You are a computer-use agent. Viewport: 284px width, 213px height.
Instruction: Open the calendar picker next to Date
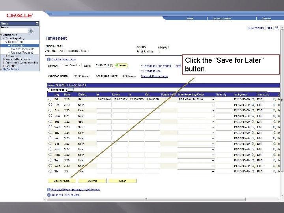click(112, 65)
